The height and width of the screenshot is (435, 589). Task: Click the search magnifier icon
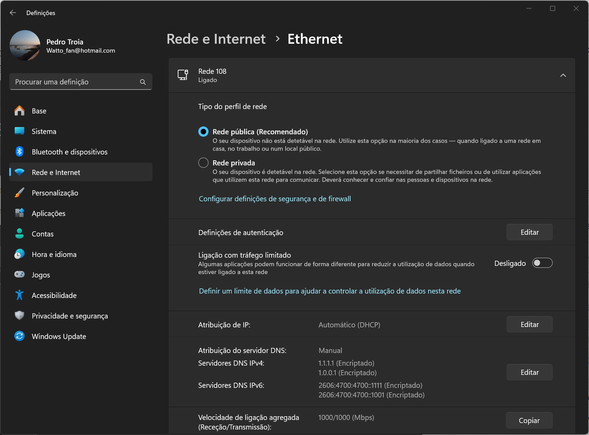pyautogui.click(x=143, y=82)
